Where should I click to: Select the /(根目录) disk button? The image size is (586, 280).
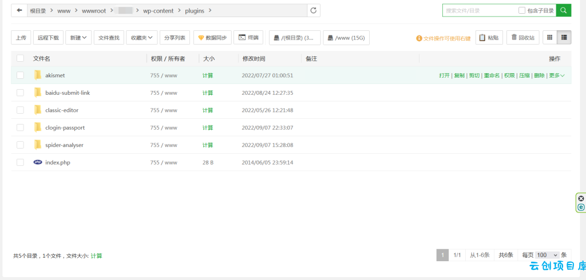295,38
